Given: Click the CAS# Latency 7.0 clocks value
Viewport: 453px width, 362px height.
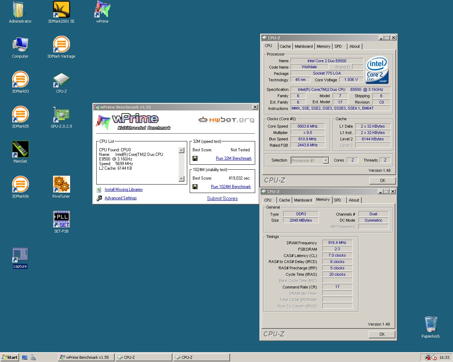Looking at the screenshot, I should coord(337,255).
